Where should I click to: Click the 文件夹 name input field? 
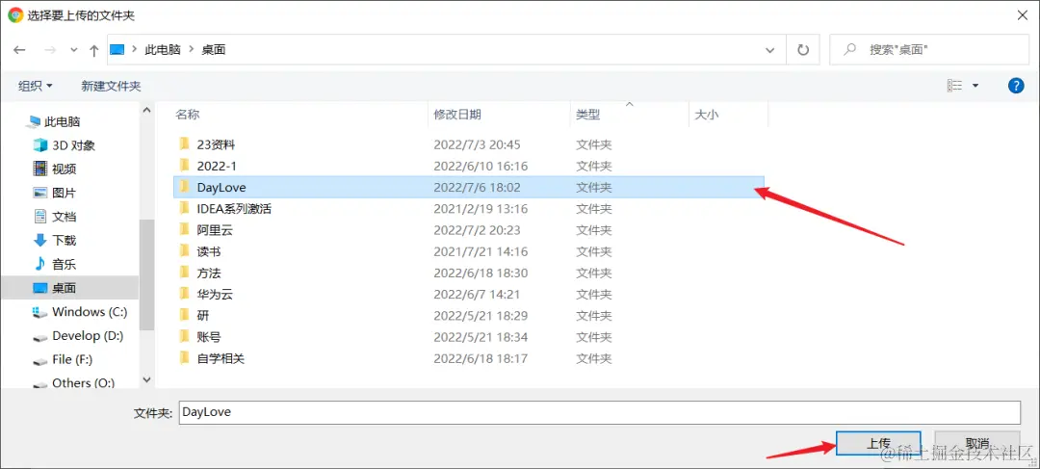600,412
